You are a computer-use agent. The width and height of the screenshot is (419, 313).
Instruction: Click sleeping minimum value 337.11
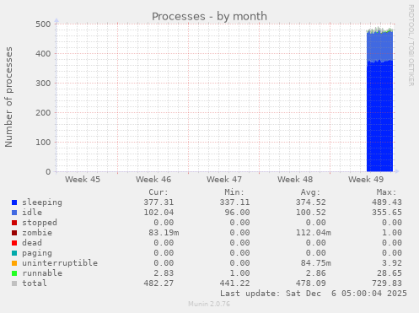[x=234, y=202]
